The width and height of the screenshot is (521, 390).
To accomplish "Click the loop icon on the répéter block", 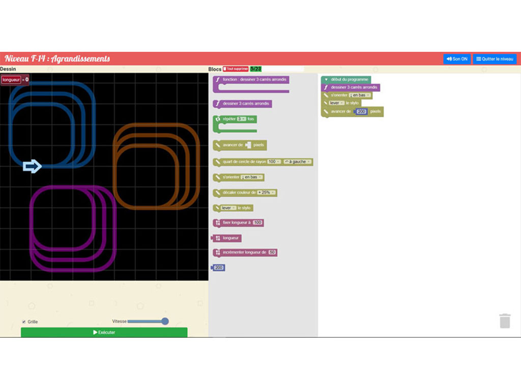I will click(x=218, y=119).
